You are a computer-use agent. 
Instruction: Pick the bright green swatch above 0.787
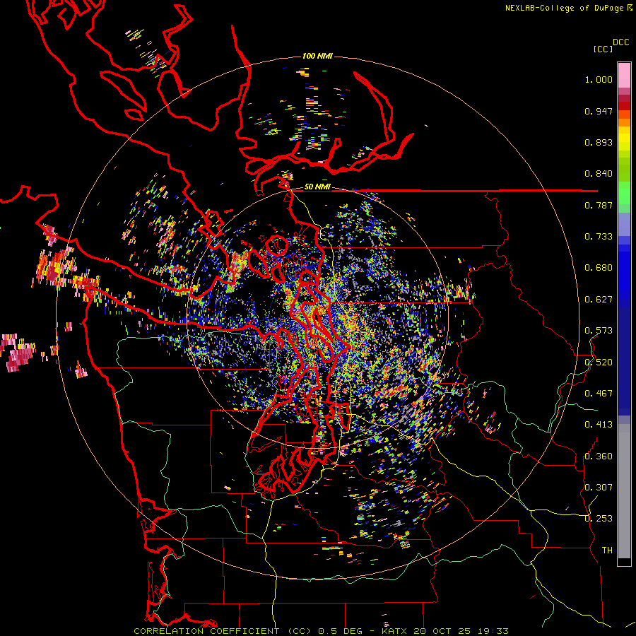click(x=624, y=193)
